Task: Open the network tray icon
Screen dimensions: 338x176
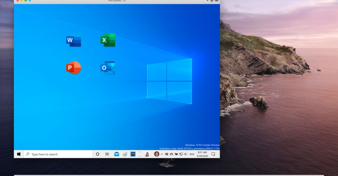Action: tap(181, 154)
